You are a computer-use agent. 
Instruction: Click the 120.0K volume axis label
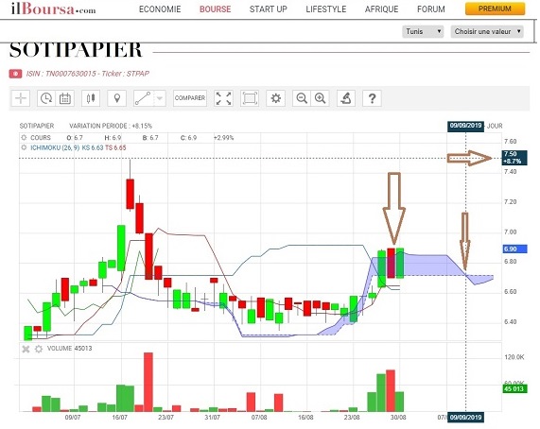pyautogui.click(x=514, y=357)
